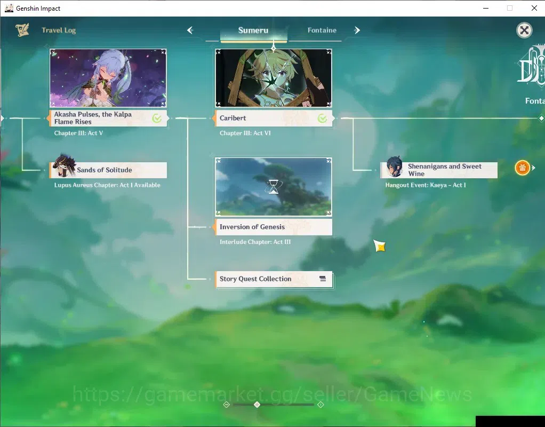Click the Travel Log scroll icon
The width and height of the screenshot is (545, 427).
pyautogui.click(x=22, y=30)
